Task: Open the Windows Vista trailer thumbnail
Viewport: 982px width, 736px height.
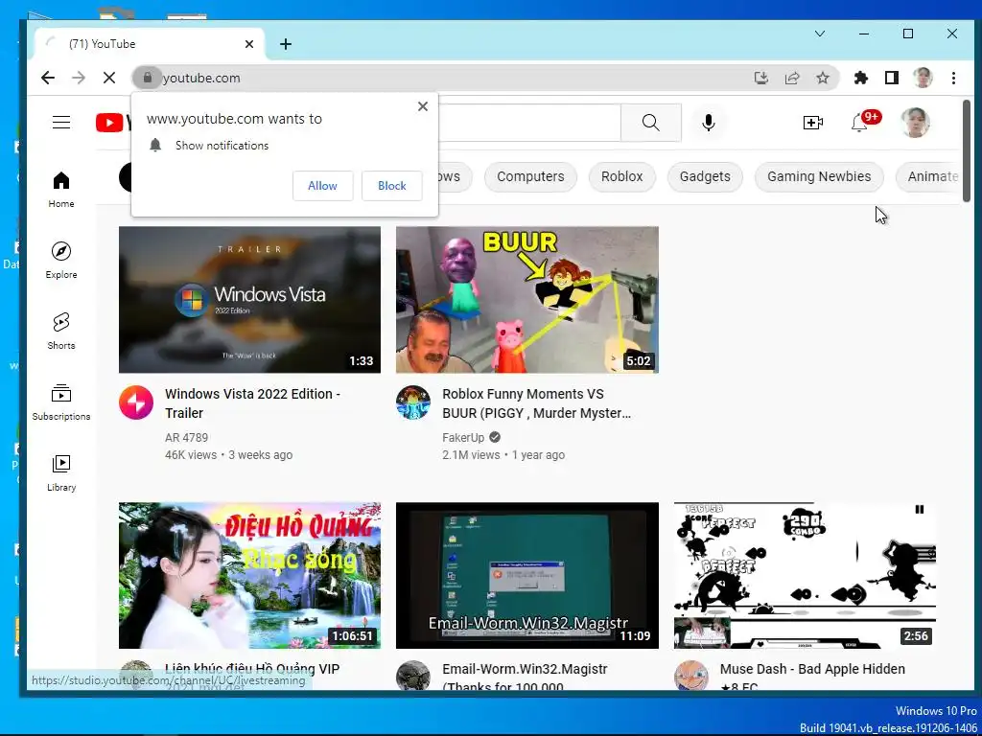Action: click(x=250, y=300)
